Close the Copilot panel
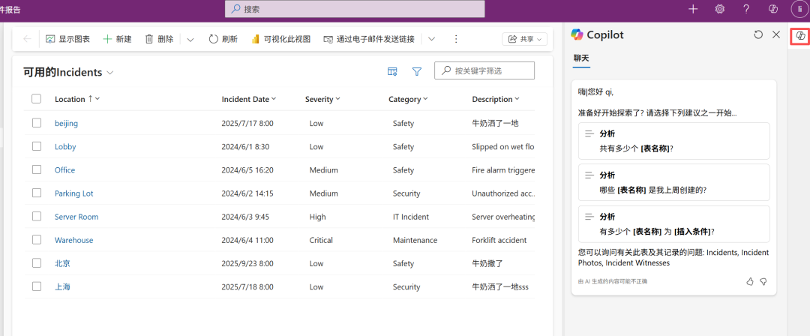Image resolution: width=810 pixels, height=336 pixels. pos(776,34)
